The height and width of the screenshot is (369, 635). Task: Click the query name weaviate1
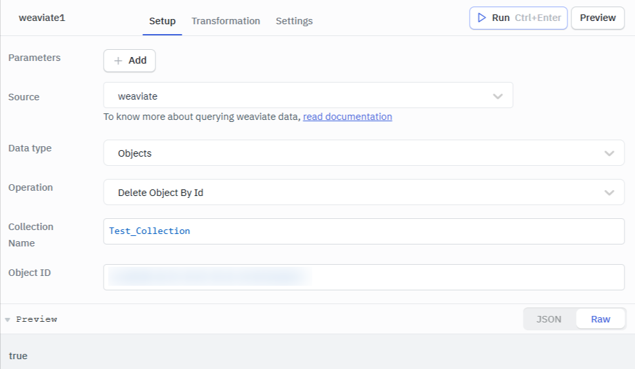click(42, 18)
